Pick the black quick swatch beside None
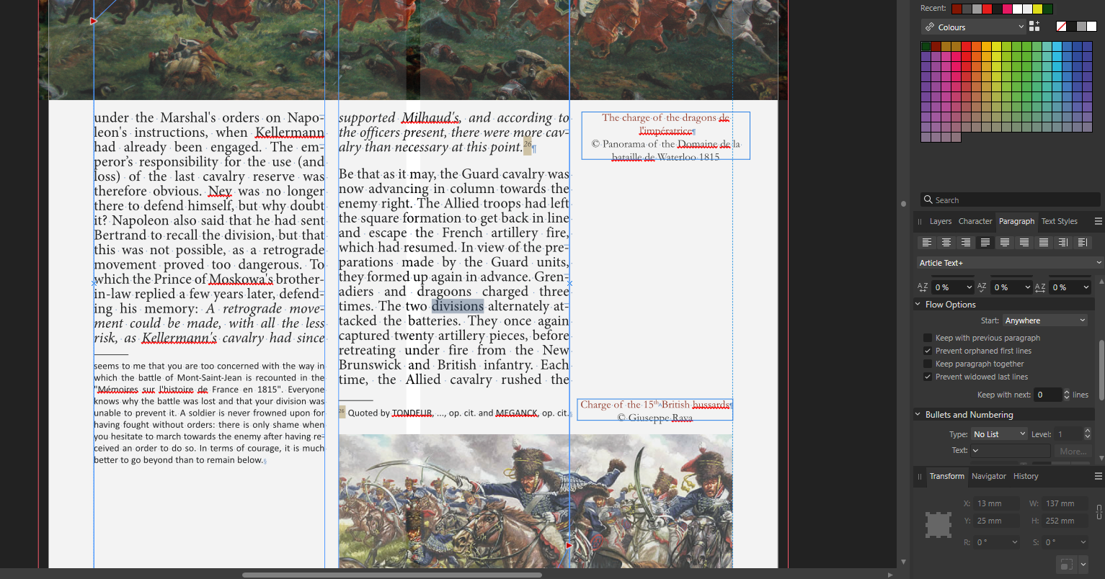The width and height of the screenshot is (1105, 579). pyautogui.click(x=1072, y=27)
